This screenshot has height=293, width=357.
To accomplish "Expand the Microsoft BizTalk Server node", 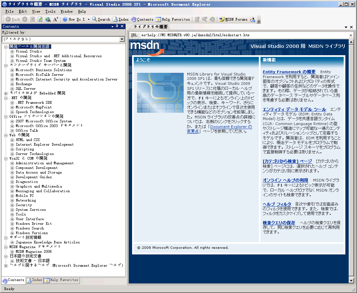I will (12, 75).
